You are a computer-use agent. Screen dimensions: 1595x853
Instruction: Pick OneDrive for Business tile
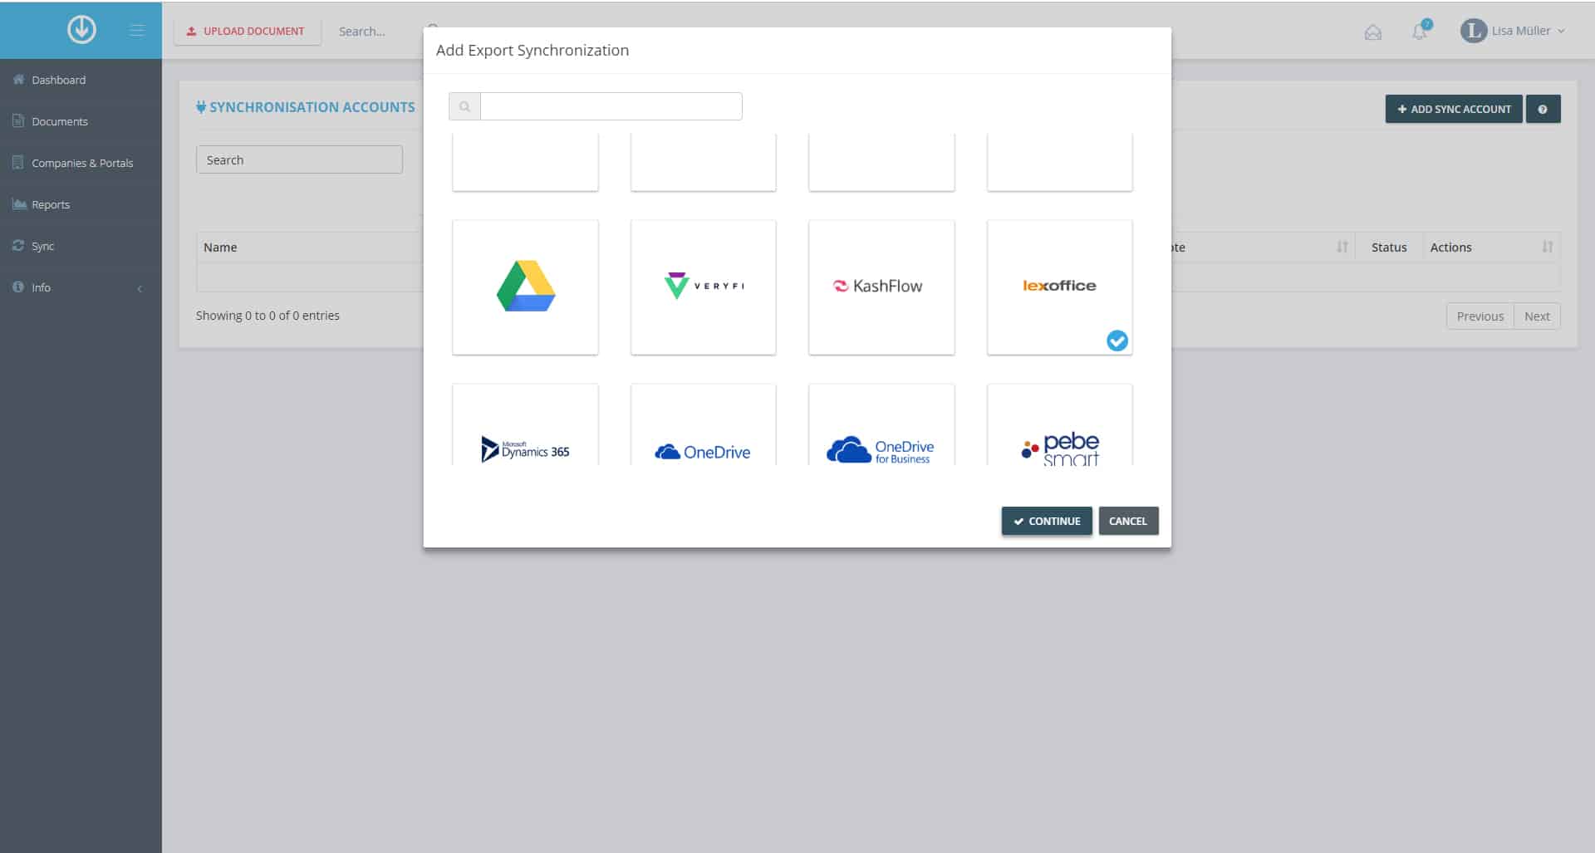[881, 424]
